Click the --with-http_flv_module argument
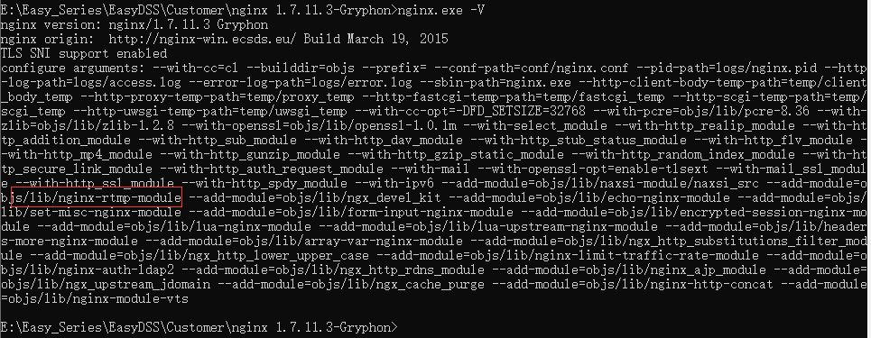 click(x=774, y=141)
